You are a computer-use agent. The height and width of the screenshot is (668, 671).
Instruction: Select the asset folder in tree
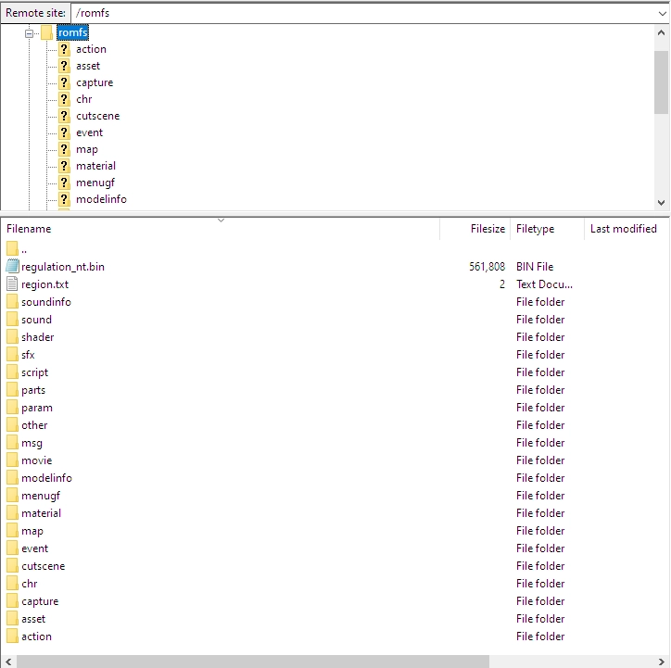[88, 67]
